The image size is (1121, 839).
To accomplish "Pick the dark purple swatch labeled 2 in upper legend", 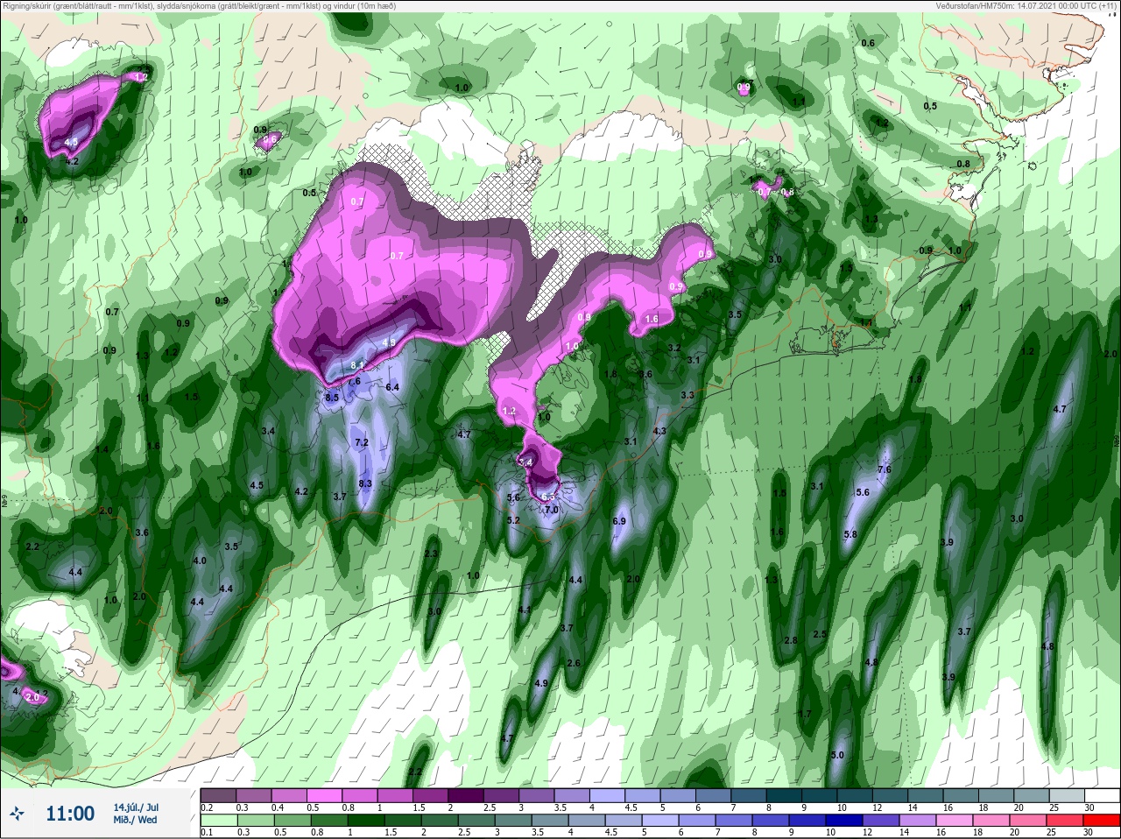I will coord(467,795).
